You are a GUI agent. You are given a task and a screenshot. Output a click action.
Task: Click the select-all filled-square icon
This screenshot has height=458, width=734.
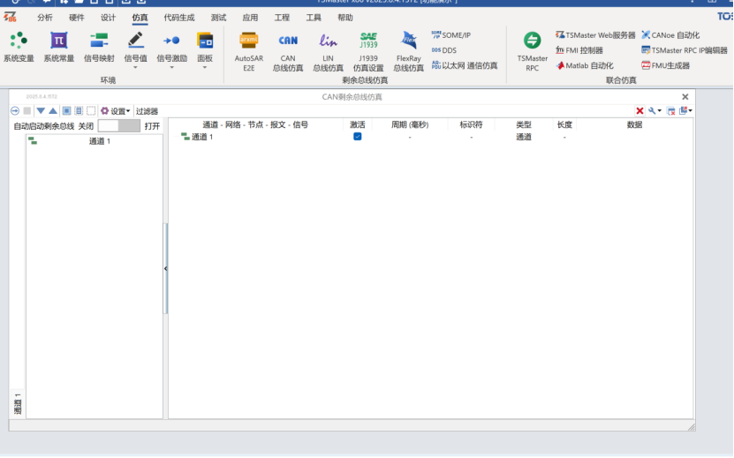(66, 111)
